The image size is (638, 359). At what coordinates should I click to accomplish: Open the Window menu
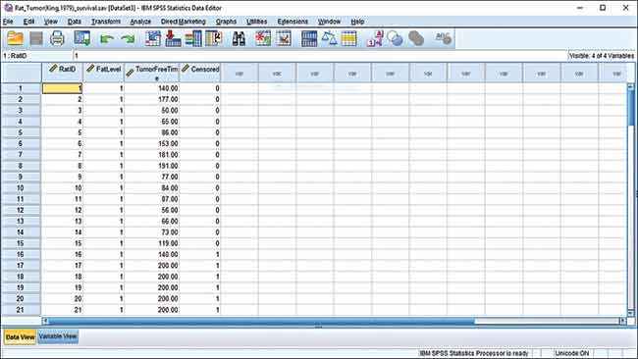pos(329,22)
